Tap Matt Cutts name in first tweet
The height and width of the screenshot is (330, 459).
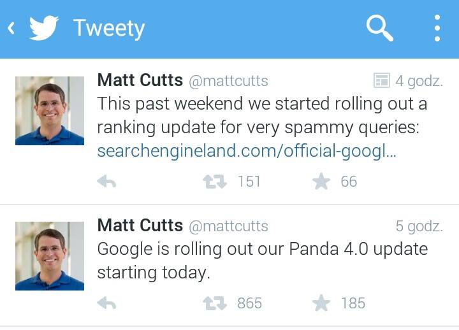(x=140, y=81)
